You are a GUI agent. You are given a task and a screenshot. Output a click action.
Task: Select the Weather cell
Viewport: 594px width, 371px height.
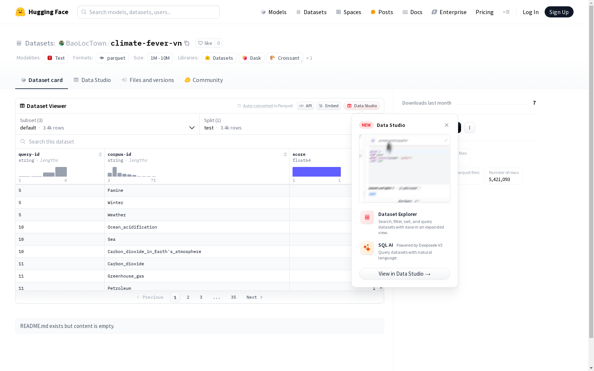(197, 215)
